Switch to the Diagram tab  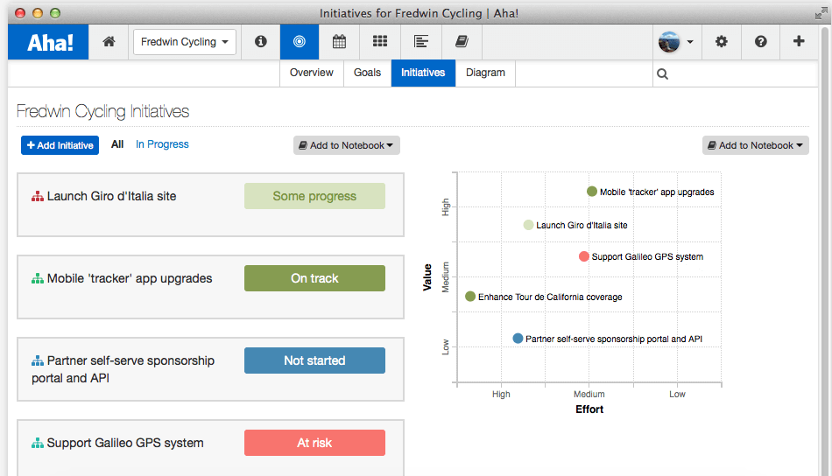(485, 73)
